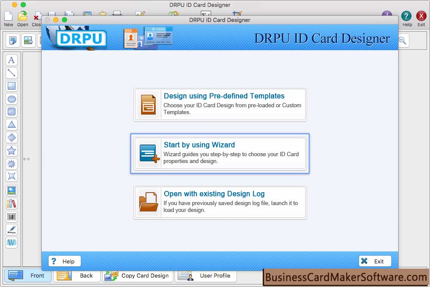Click the green zoom button on the dialog

(x=64, y=20)
